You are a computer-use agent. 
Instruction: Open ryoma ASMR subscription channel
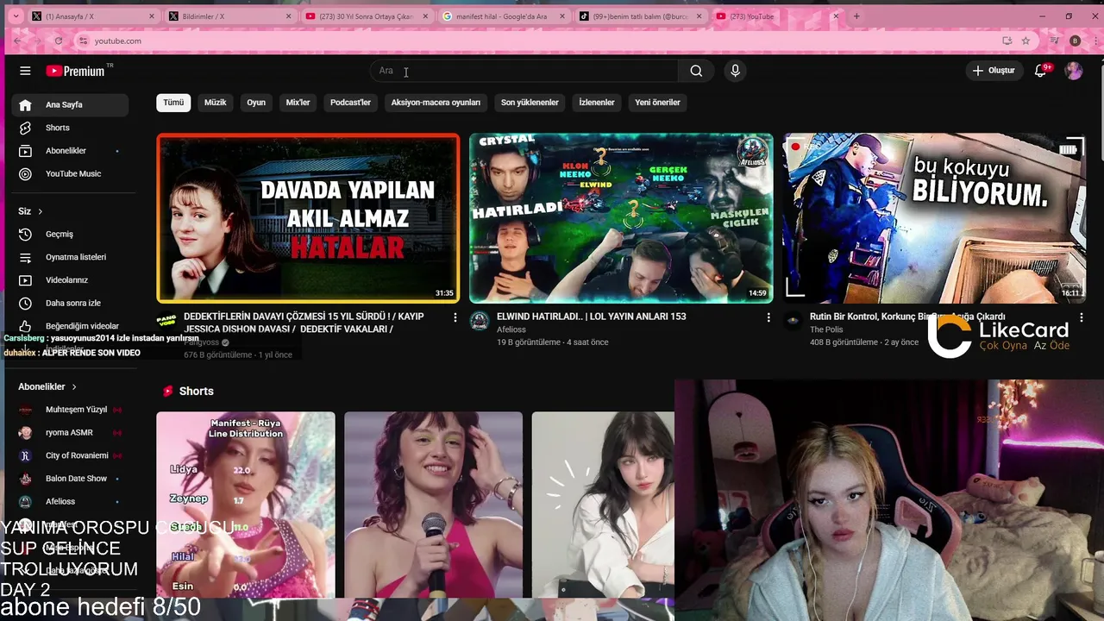click(x=70, y=433)
